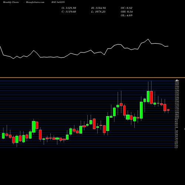Click the low value 'L: 1078.25'

click(98, 12)
